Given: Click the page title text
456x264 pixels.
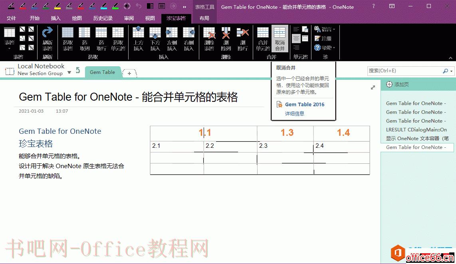Looking at the screenshot, I should click(x=128, y=97).
